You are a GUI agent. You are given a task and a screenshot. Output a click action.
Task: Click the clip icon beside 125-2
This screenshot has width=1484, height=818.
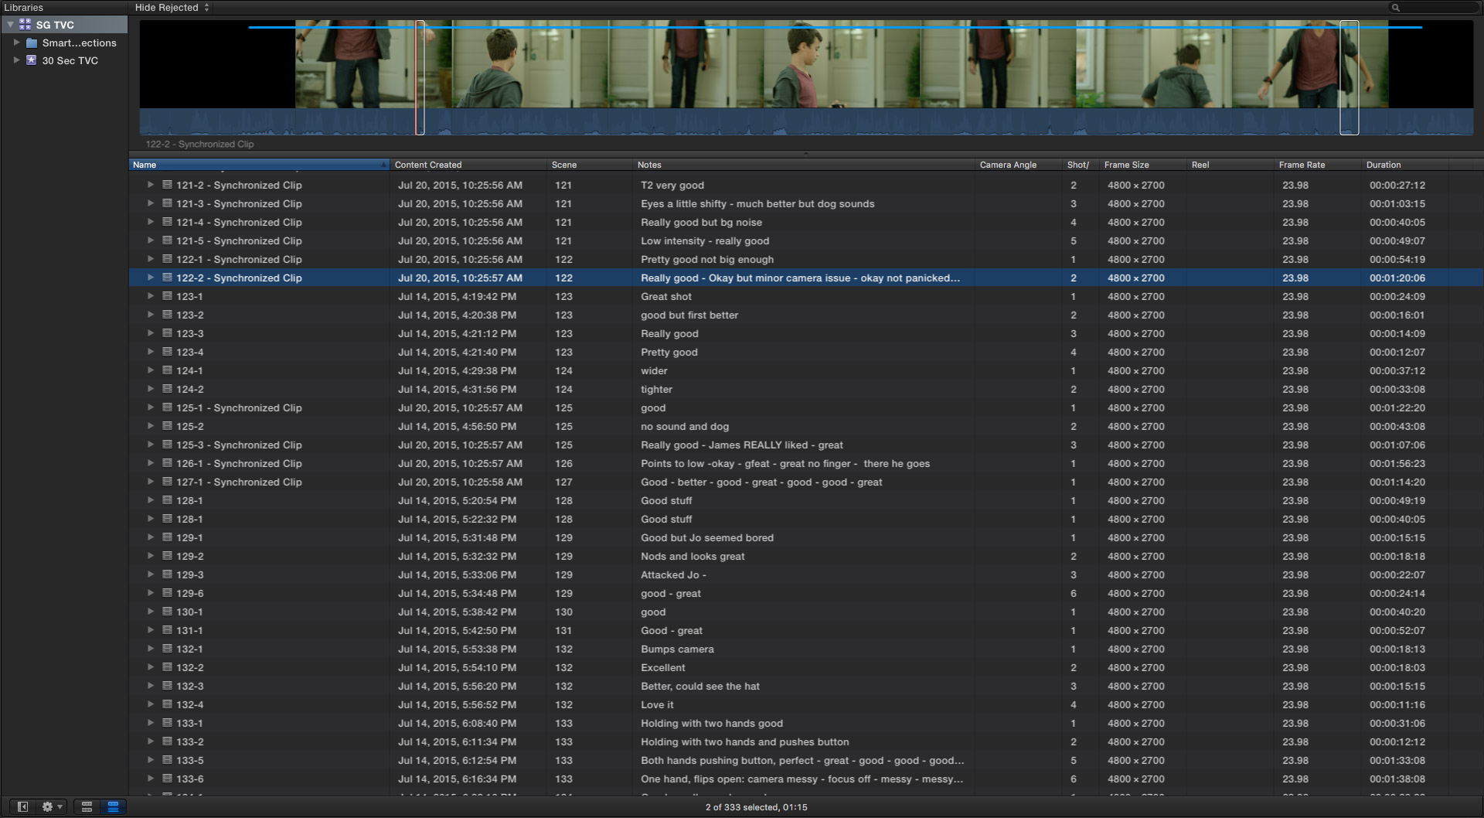point(167,426)
